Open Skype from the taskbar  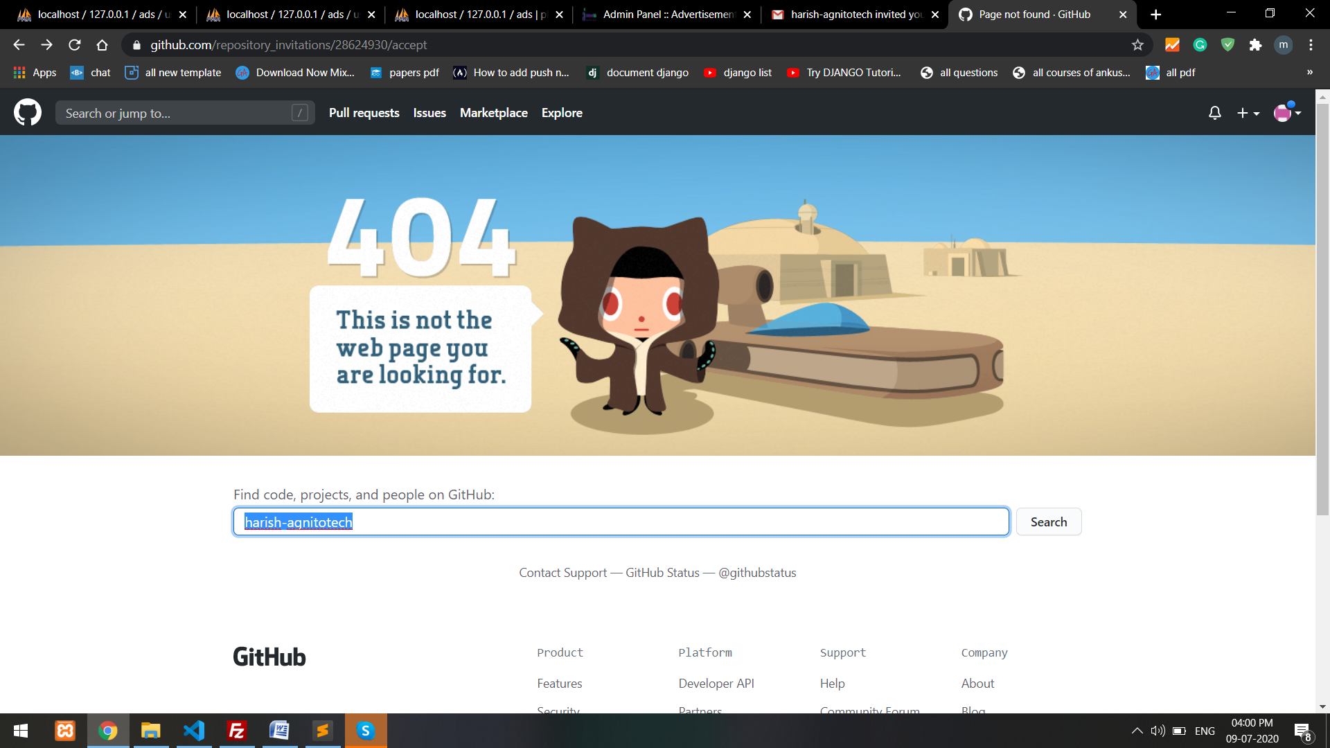point(366,731)
